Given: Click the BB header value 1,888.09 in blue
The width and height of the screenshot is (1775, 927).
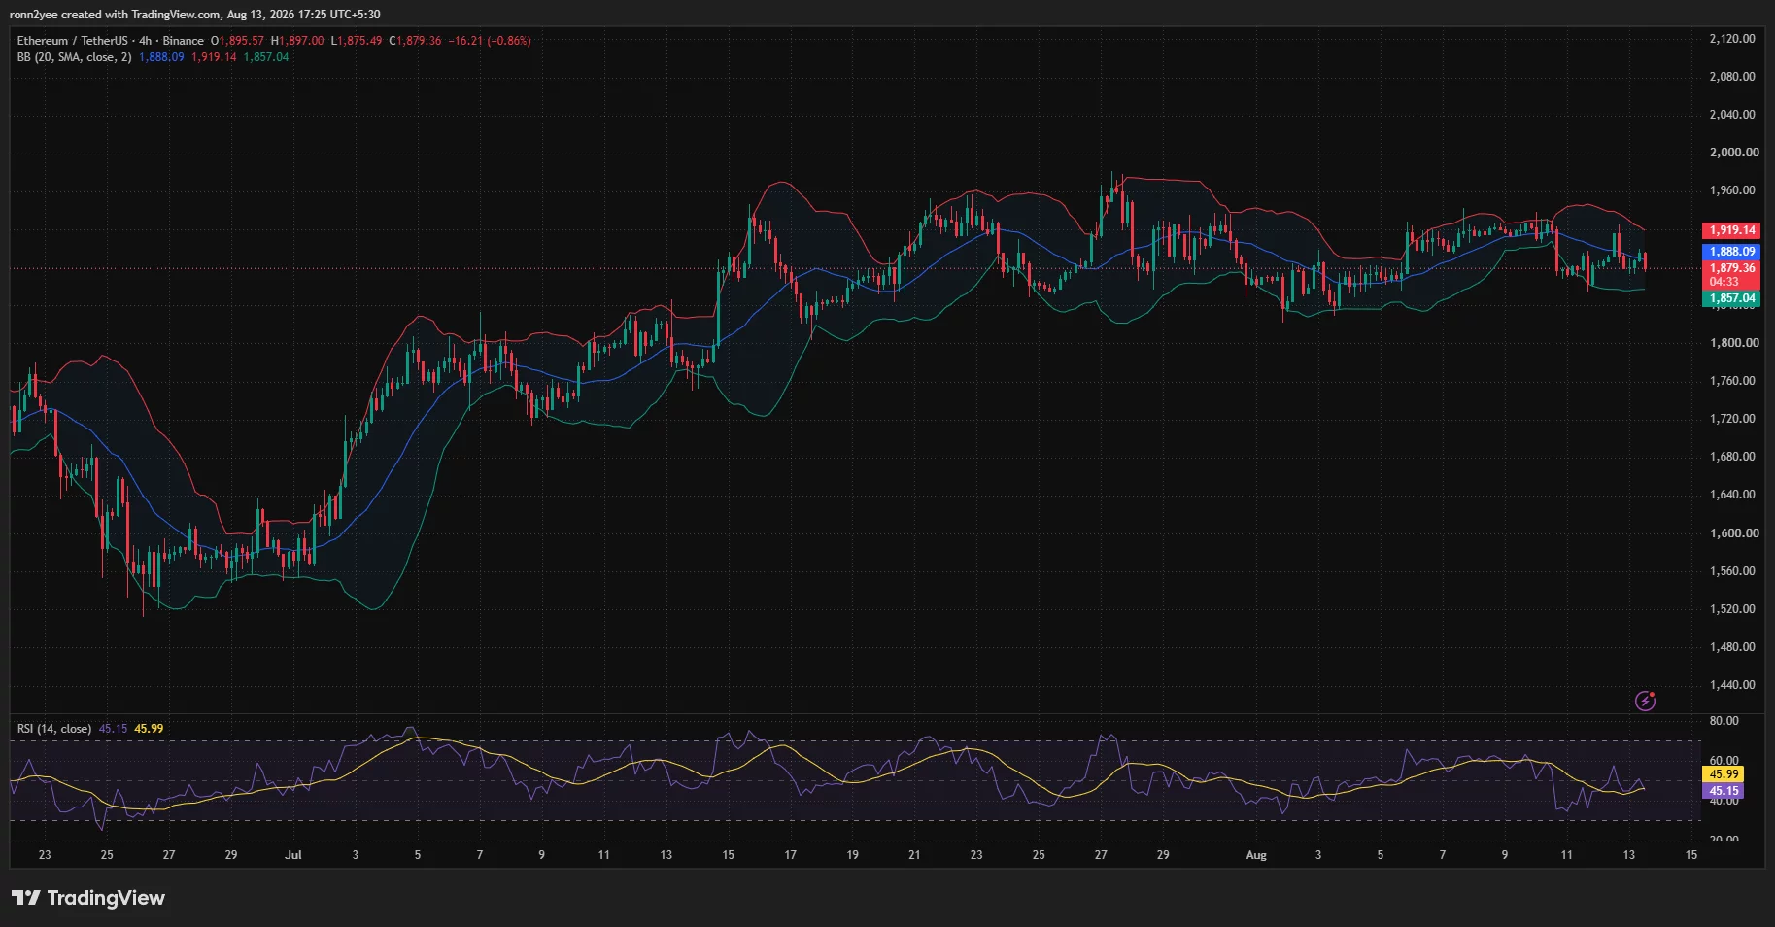Looking at the screenshot, I should tap(161, 57).
